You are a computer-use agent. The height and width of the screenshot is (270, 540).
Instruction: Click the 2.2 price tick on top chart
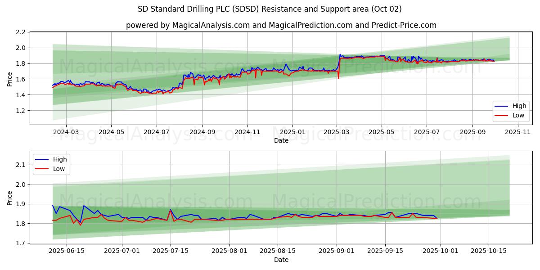pyautogui.click(x=21, y=32)
